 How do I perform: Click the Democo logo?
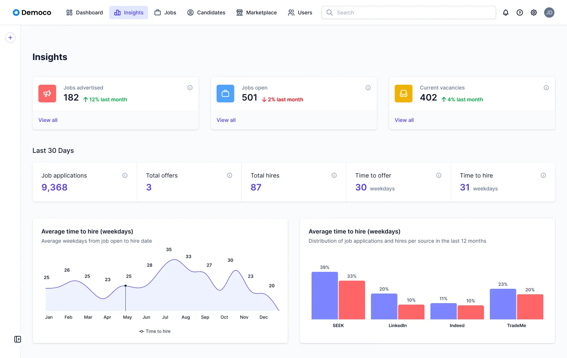(x=32, y=13)
